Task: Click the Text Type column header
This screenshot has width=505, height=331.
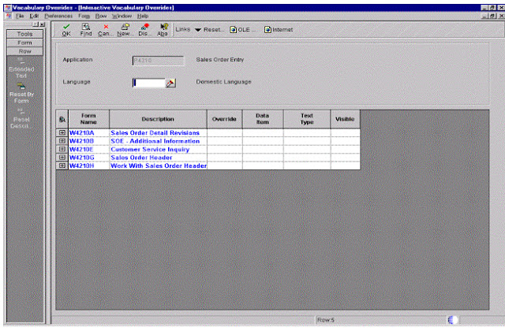Action: point(307,119)
